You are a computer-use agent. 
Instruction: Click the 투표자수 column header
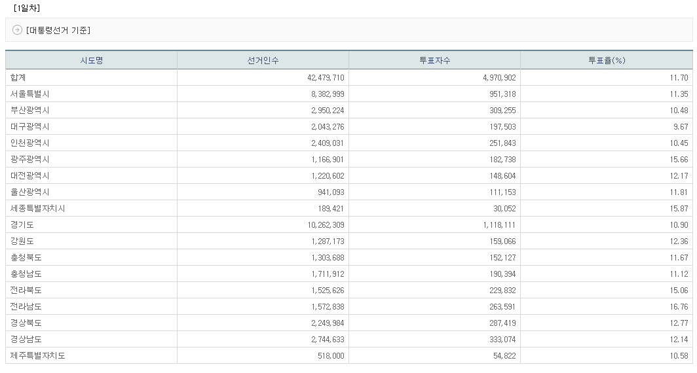(x=434, y=61)
